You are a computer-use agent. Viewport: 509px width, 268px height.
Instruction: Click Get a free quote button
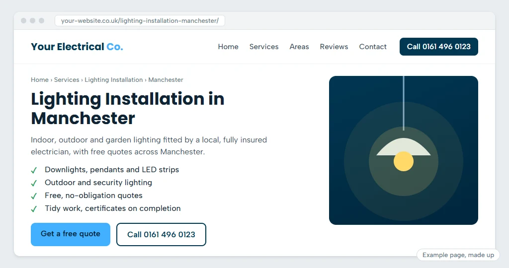[71, 234]
